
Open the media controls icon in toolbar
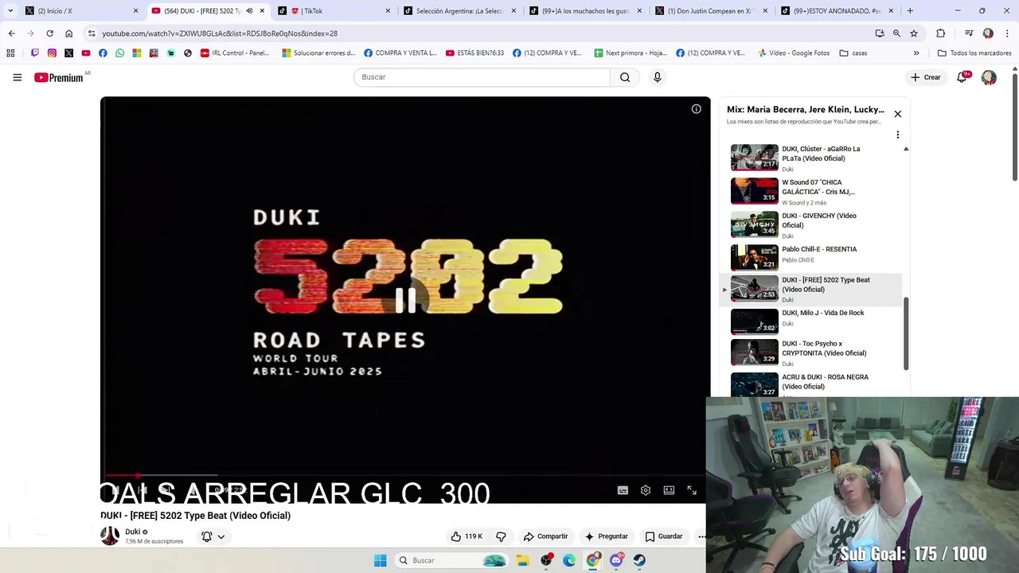click(969, 33)
